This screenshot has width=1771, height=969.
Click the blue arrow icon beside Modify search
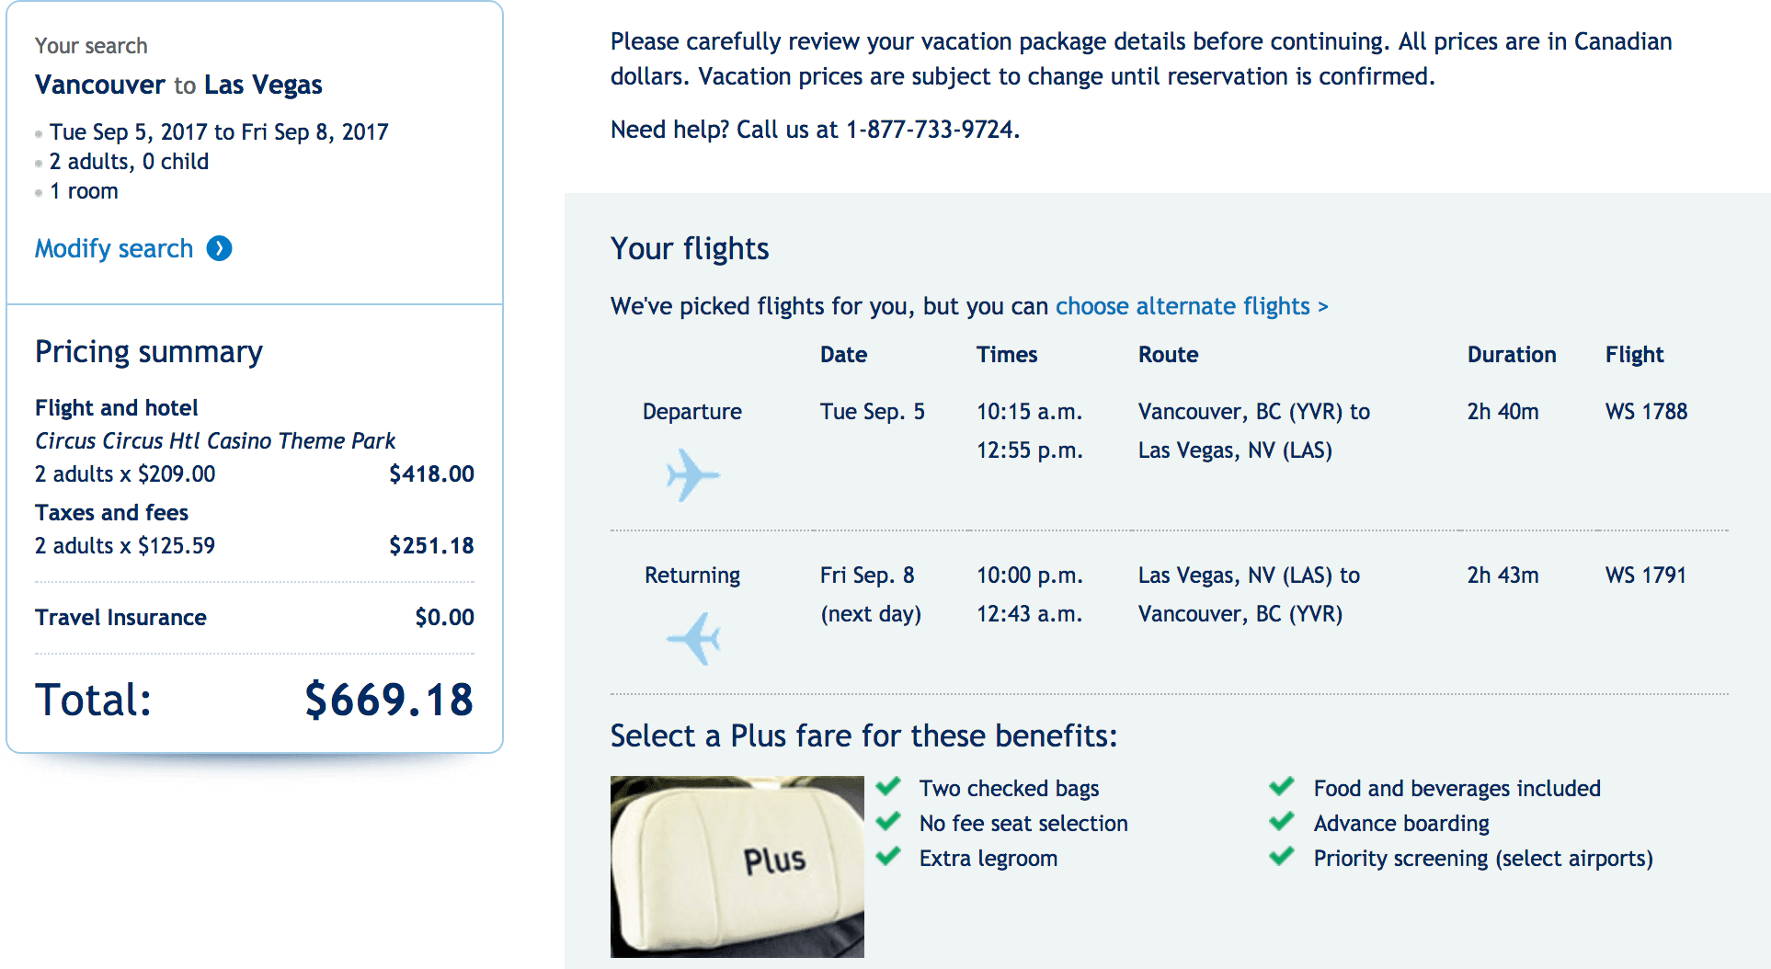[x=219, y=248]
